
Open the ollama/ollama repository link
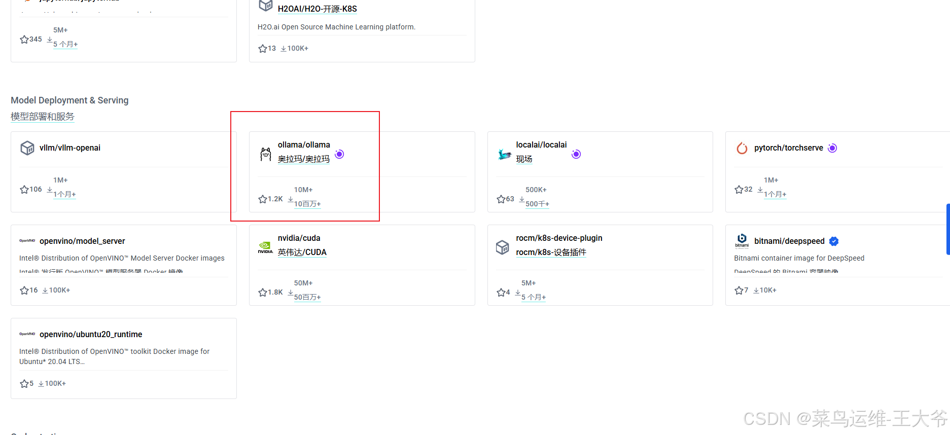tap(304, 145)
